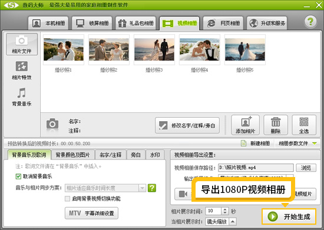Click the green help icon beside sync scheme

point(152,188)
